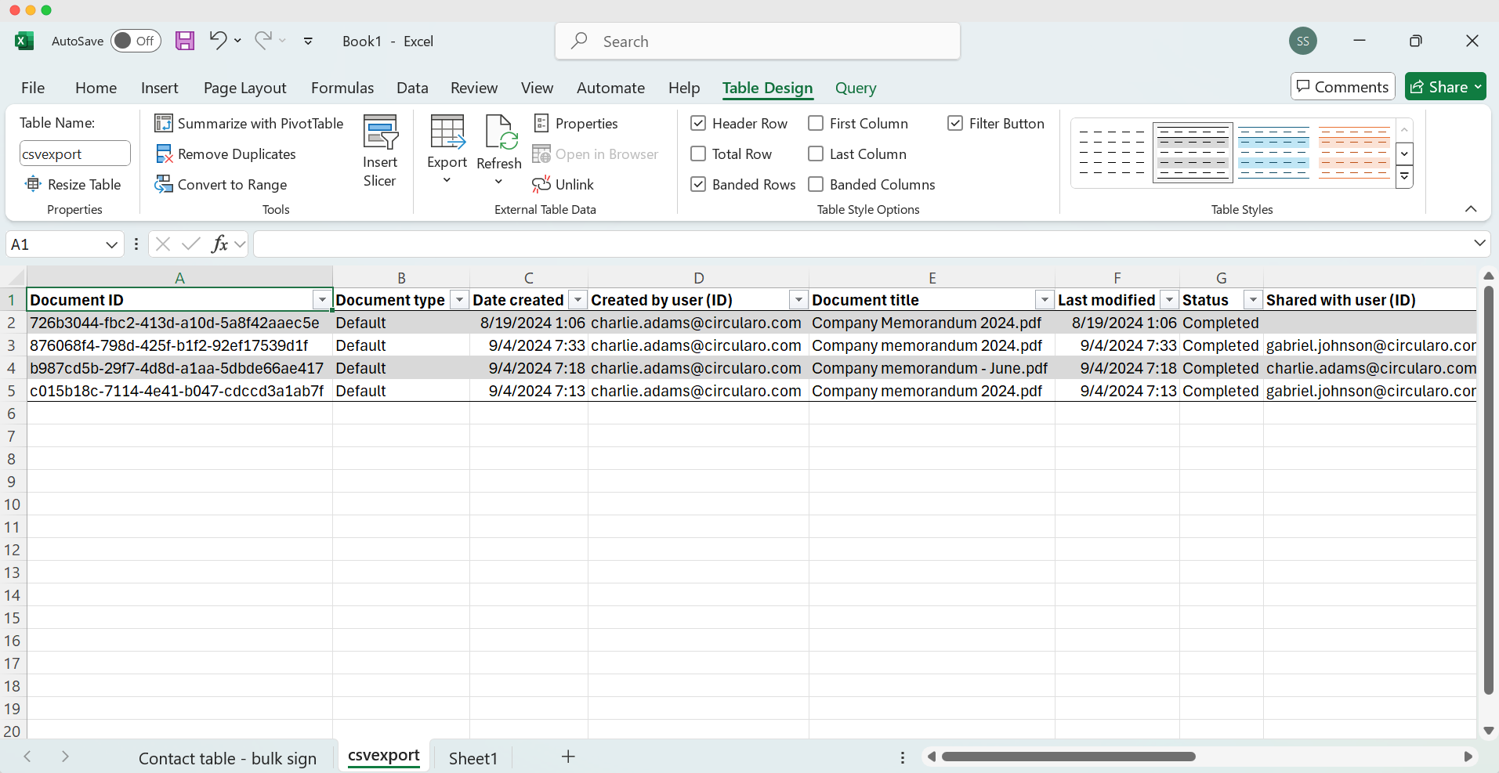Open the Name Box dropdown arrow
Image resolution: width=1499 pixels, height=773 pixels.
point(111,245)
